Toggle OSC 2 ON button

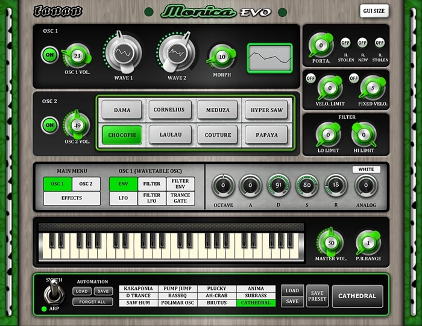(49, 125)
